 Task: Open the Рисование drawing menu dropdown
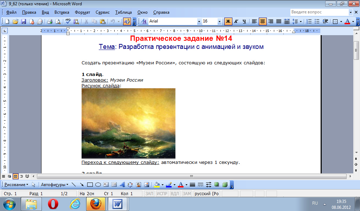coord(16,185)
